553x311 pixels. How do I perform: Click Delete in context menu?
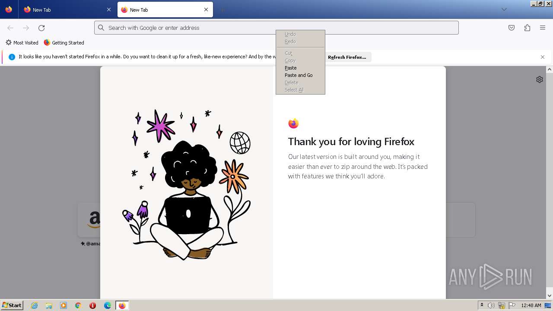click(x=300, y=83)
